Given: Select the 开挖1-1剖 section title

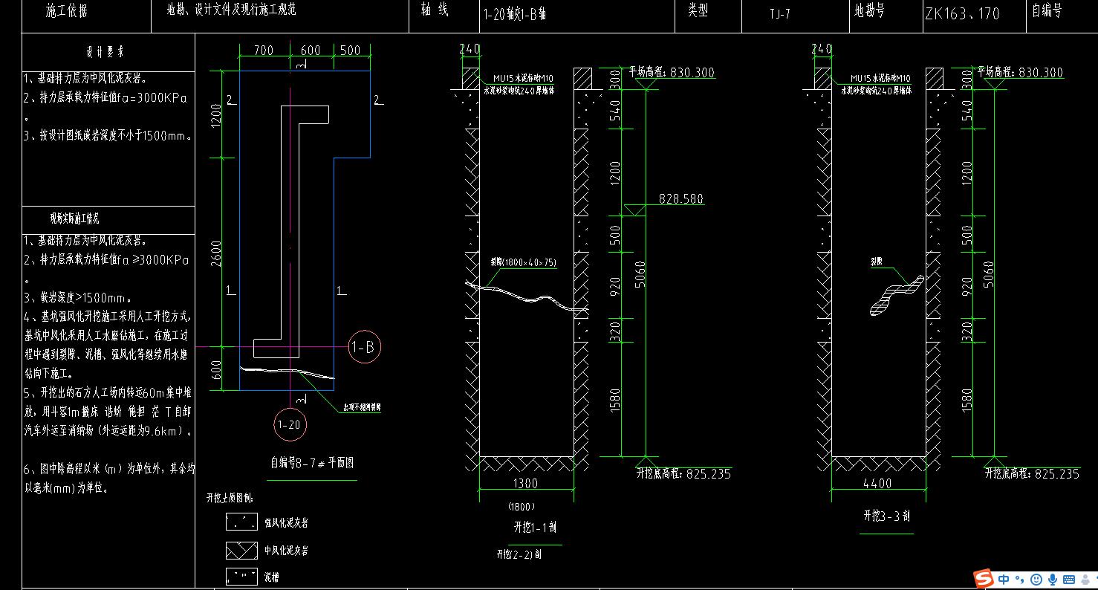Looking at the screenshot, I should (535, 528).
